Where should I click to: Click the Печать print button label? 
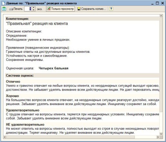tap(18, 9)
